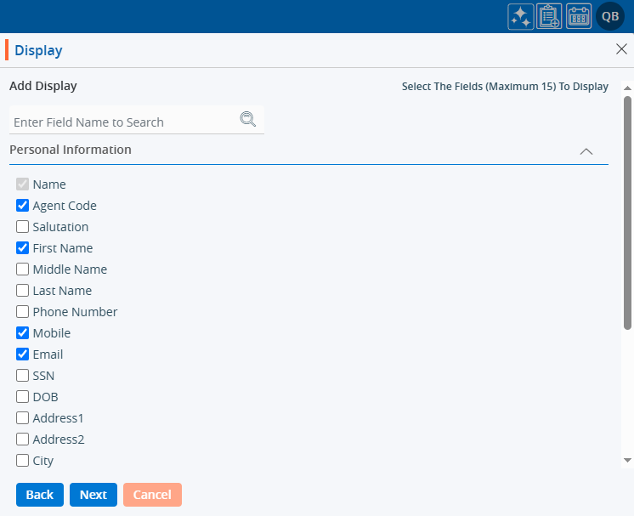Click the Cancel button
This screenshot has width=634, height=516.
152,495
